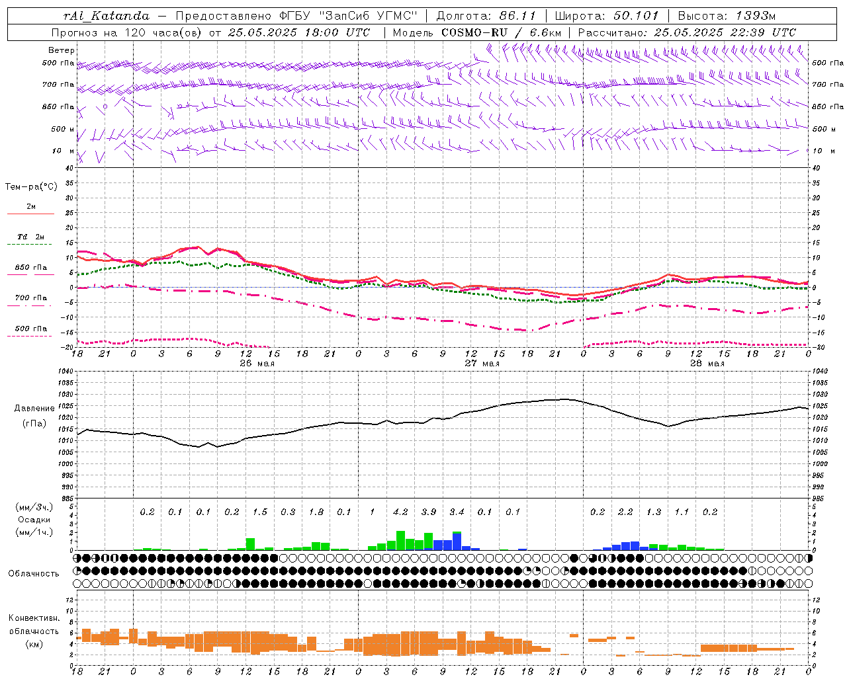This screenshot has height=677, width=847.
Task: Click the Ветер panel label
Action: click(x=61, y=50)
